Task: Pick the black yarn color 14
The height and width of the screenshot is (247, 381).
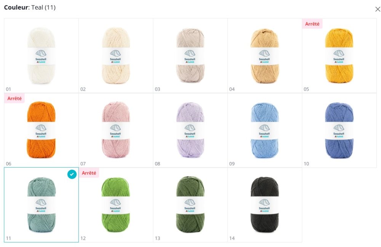Action: 265,205
